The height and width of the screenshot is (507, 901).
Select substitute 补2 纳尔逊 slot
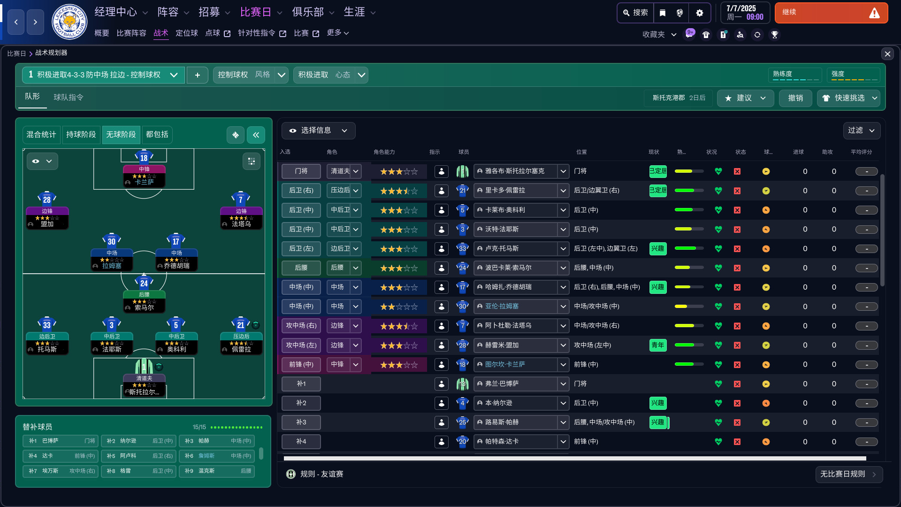click(138, 441)
